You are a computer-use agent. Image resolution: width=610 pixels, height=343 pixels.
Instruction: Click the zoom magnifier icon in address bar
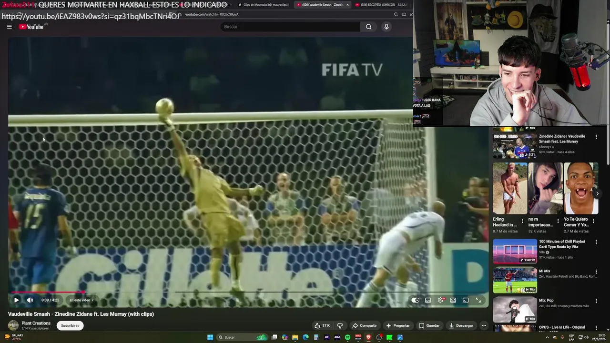pyautogui.click(x=396, y=14)
